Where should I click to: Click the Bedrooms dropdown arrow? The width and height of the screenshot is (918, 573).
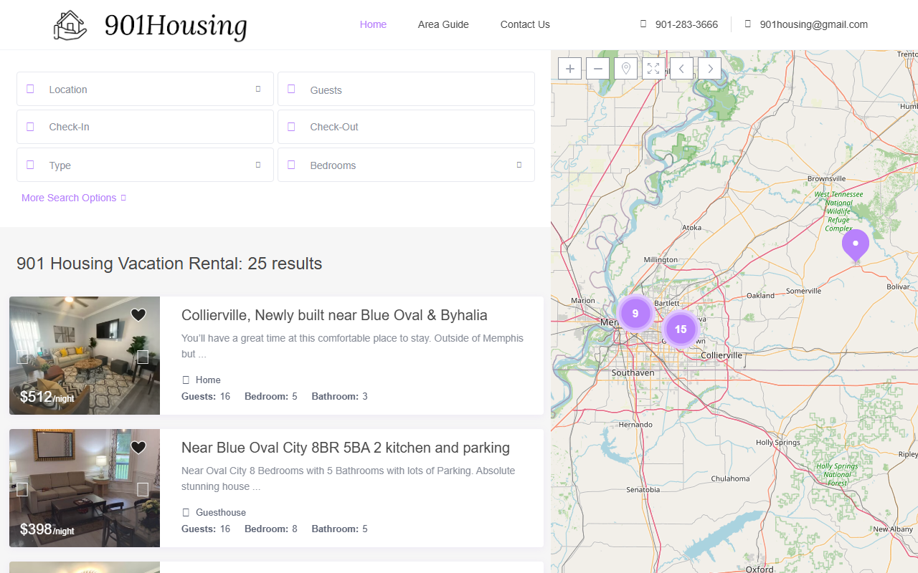(x=519, y=165)
